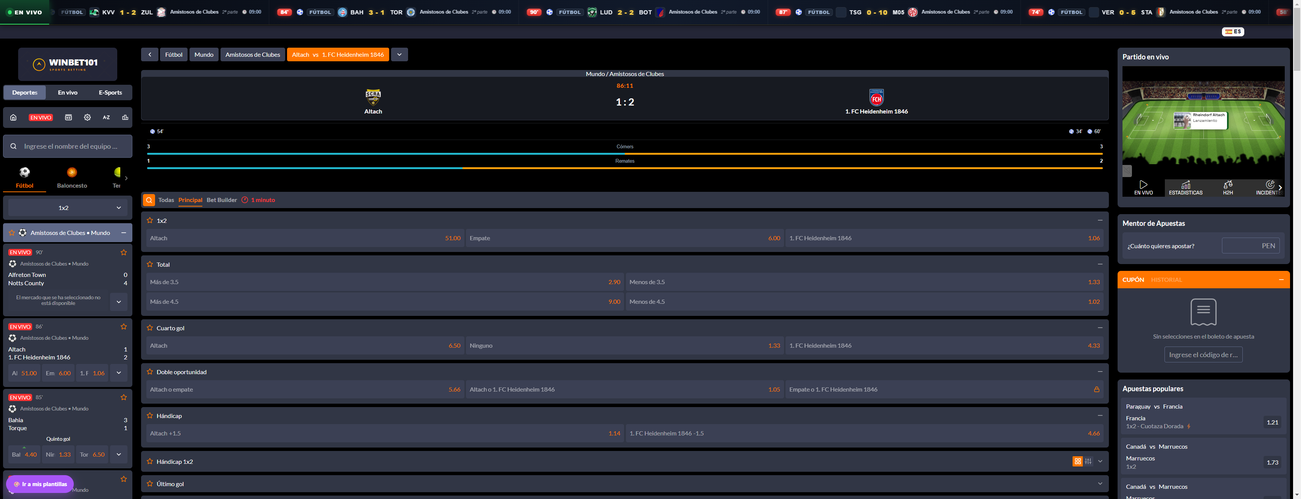Click the promo code input in bet slip
Viewport: 1301px width, 499px height.
pos(1203,354)
